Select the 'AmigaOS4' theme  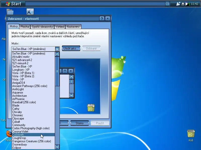pyautogui.click(x=33, y=83)
